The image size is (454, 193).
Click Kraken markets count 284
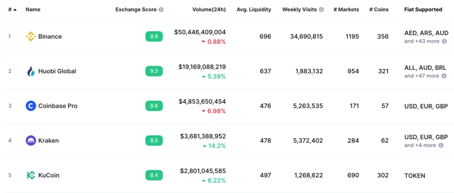353,140
